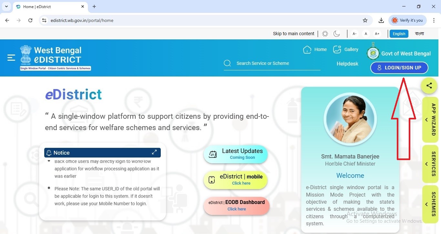This screenshot has height=234, width=441.
Task: Reset font size with A button
Action: (x=366, y=34)
